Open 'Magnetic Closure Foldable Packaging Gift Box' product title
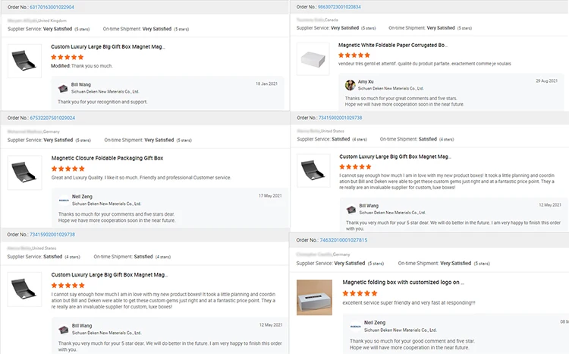This screenshot has height=354, width=569. point(108,158)
